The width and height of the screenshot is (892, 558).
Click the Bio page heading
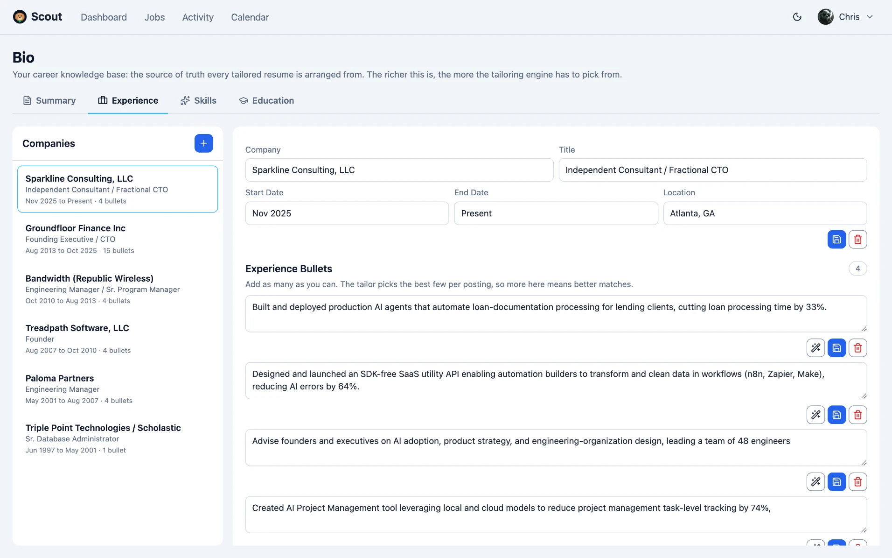(23, 57)
